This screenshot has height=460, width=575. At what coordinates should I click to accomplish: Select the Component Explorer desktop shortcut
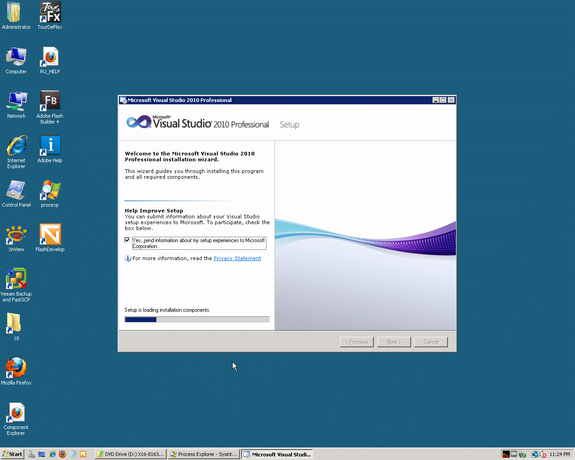[x=16, y=419]
